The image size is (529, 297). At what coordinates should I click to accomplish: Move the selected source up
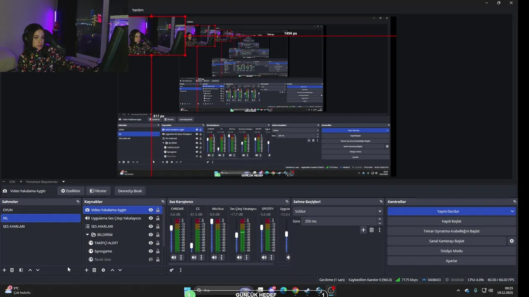tap(112, 270)
